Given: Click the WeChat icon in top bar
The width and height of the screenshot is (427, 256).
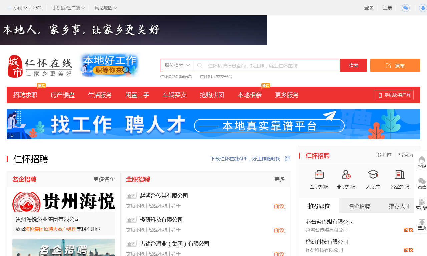Looking at the screenshot, I should [405, 8].
